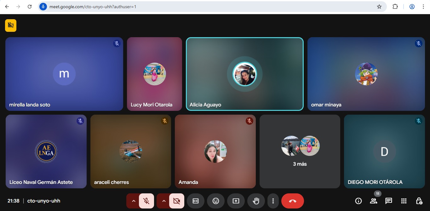Viewport: 430px width, 211px height.
Task: Open the emoji reactions panel
Action: (216, 201)
